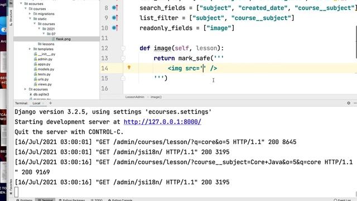The height and width of the screenshot is (201, 357).
Task: Click LessonAdmin in the editor breadcrumb
Action: click(135, 97)
